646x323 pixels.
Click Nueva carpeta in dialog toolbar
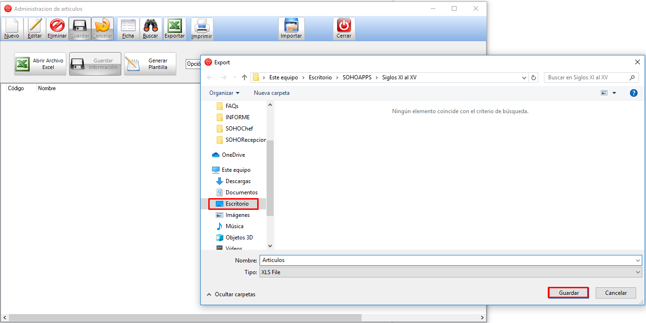click(272, 93)
